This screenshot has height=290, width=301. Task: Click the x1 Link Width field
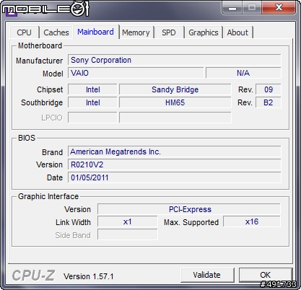pos(128,221)
